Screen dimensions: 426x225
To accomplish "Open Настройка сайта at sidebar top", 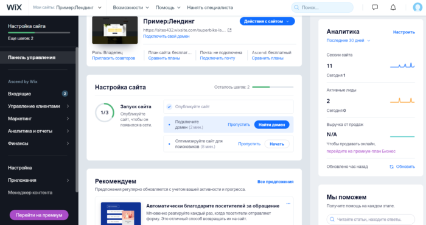I will pos(27,26).
